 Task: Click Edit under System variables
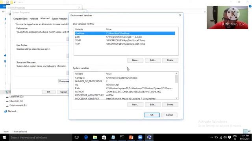tap(153, 105)
